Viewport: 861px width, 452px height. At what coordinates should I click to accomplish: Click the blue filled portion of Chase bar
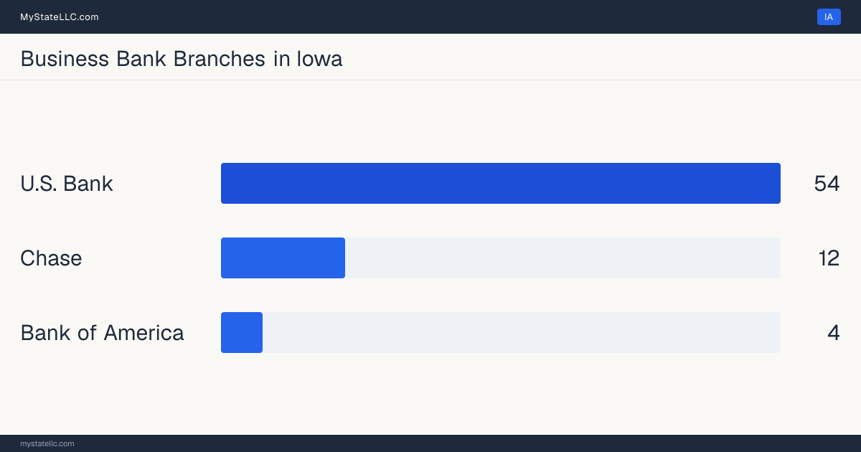[x=283, y=258]
